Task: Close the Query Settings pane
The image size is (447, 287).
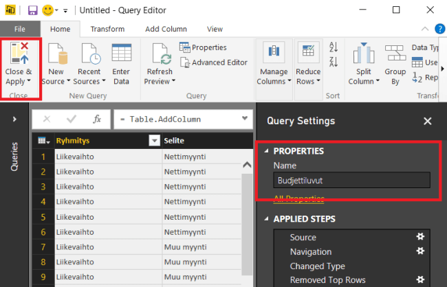Action: [427, 121]
